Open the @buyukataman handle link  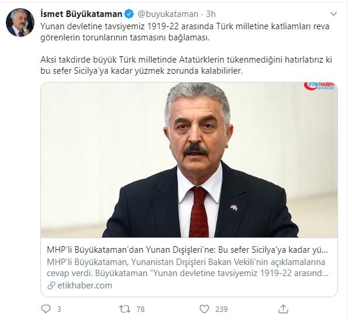point(168,14)
